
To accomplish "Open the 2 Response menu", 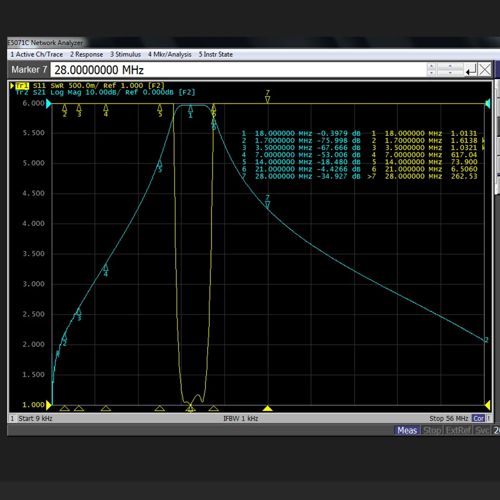I will [86, 54].
